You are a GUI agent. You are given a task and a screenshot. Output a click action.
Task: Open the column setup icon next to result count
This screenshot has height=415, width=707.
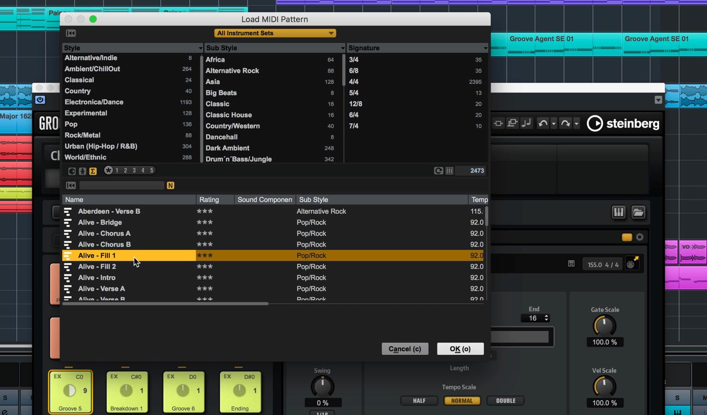(450, 171)
